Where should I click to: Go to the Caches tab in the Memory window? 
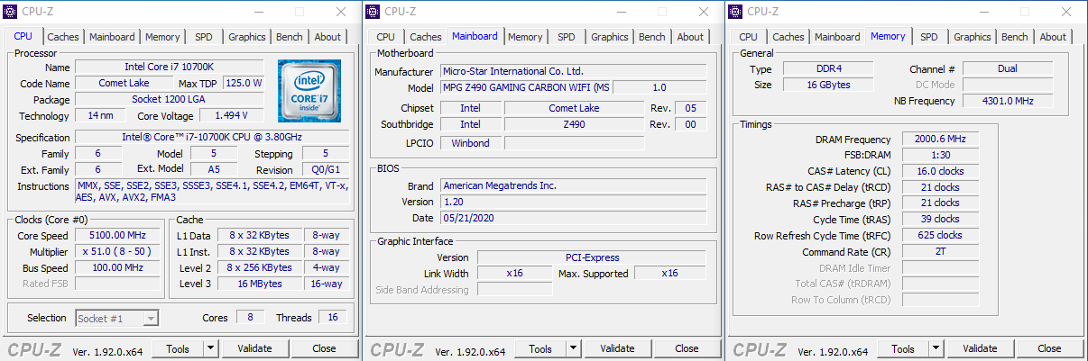[x=788, y=37]
